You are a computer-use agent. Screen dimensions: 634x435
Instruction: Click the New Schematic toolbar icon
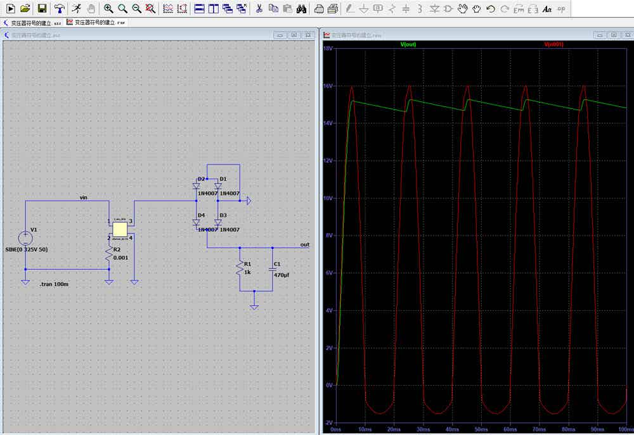tap(11, 8)
